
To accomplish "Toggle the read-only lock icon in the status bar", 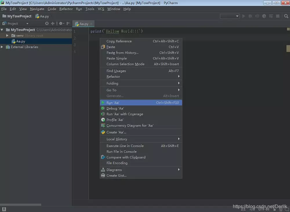I will [274, 209].
